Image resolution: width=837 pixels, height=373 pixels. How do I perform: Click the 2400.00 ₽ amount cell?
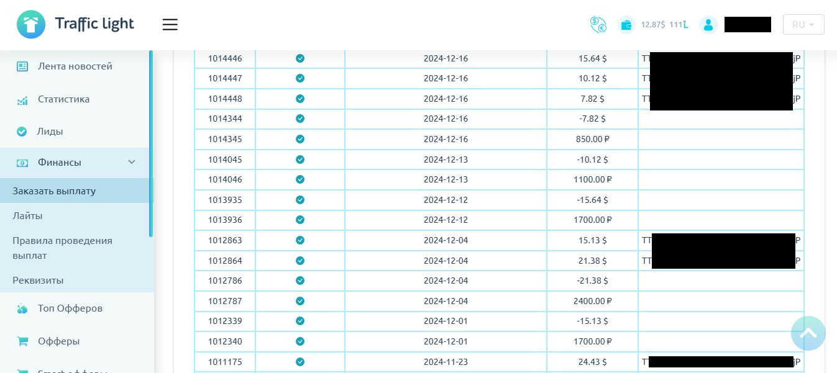click(593, 301)
